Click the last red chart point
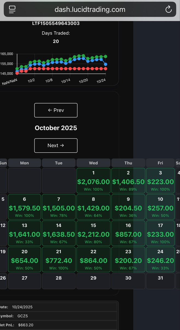Image resolution: width=180 pixels, height=330 pixels. [x=106, y=69]
